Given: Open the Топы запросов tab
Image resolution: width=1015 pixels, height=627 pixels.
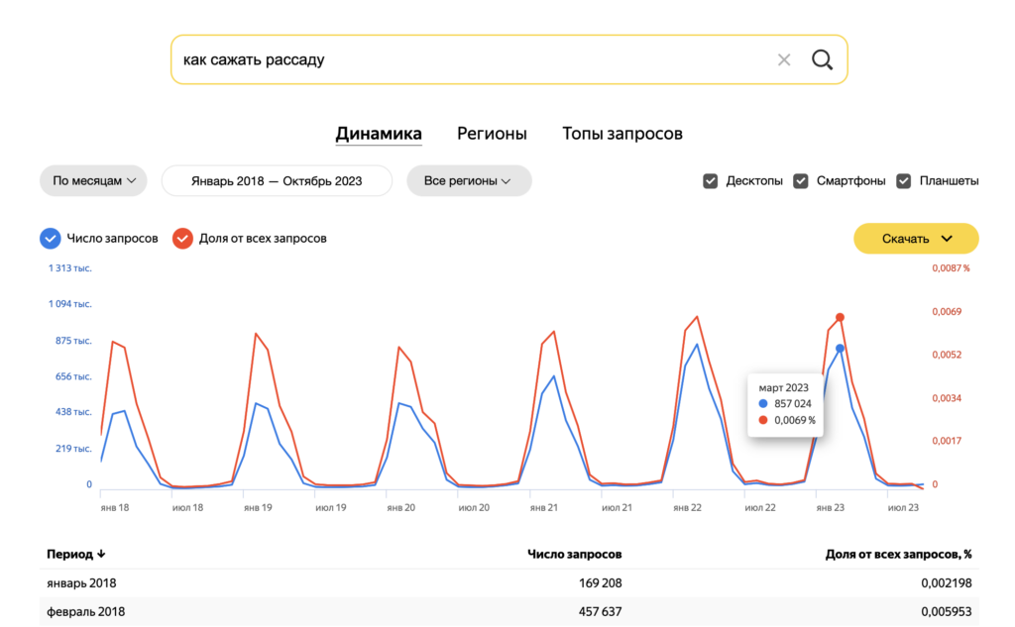Looking at the screenshot, I should [x=622, y=134].
